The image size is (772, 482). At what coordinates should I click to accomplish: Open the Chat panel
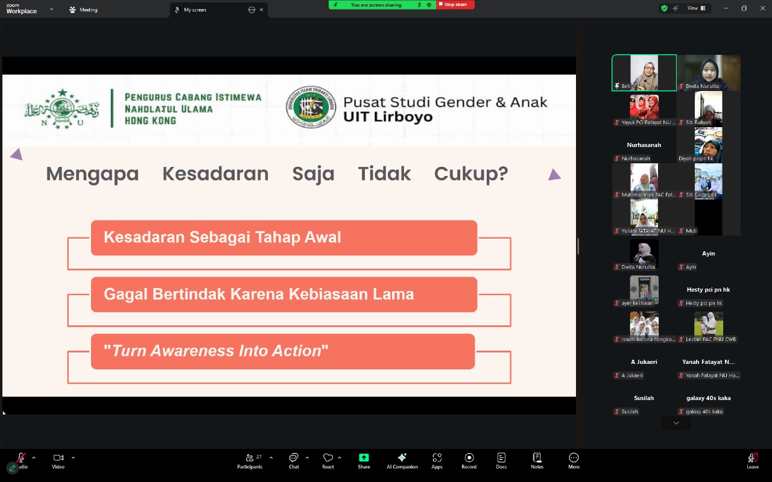point(294,460)
